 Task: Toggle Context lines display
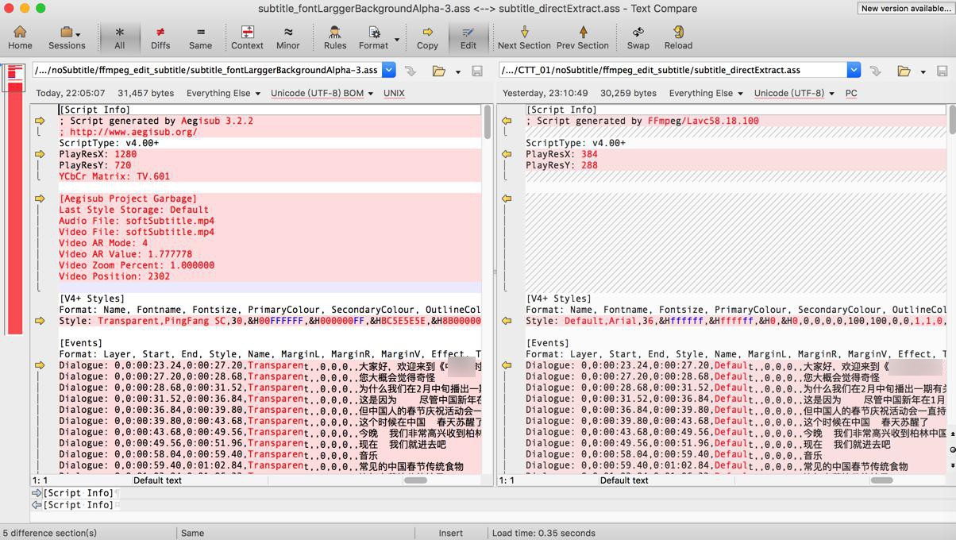[247, 37]
